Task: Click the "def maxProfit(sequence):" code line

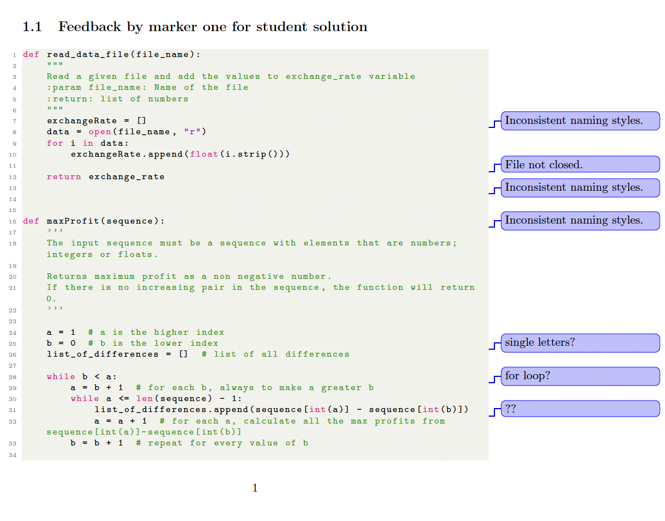Action: [93, 221]
